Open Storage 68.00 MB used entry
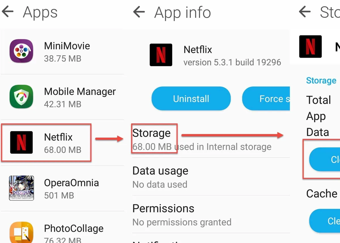This screenshot has height=243, width=340. (211, 139)
